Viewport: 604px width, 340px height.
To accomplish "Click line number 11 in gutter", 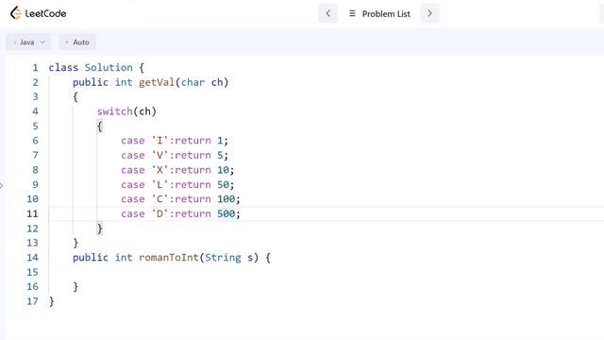I will point(32,213).
